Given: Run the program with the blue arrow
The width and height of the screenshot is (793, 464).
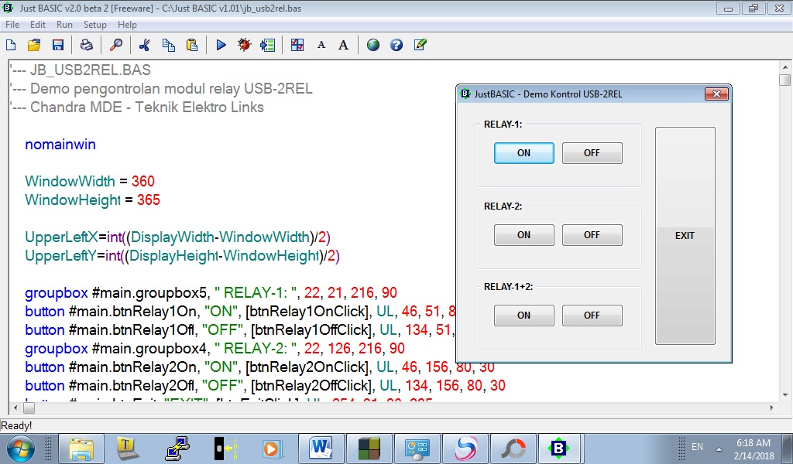Looking at the screenshot, I should [221, 45].
